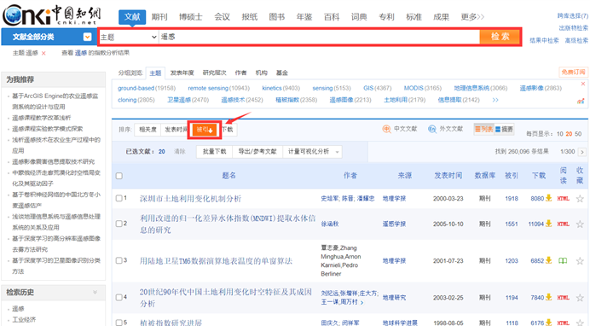Download the paper by 徐涵秋

[x=548, y=224]
